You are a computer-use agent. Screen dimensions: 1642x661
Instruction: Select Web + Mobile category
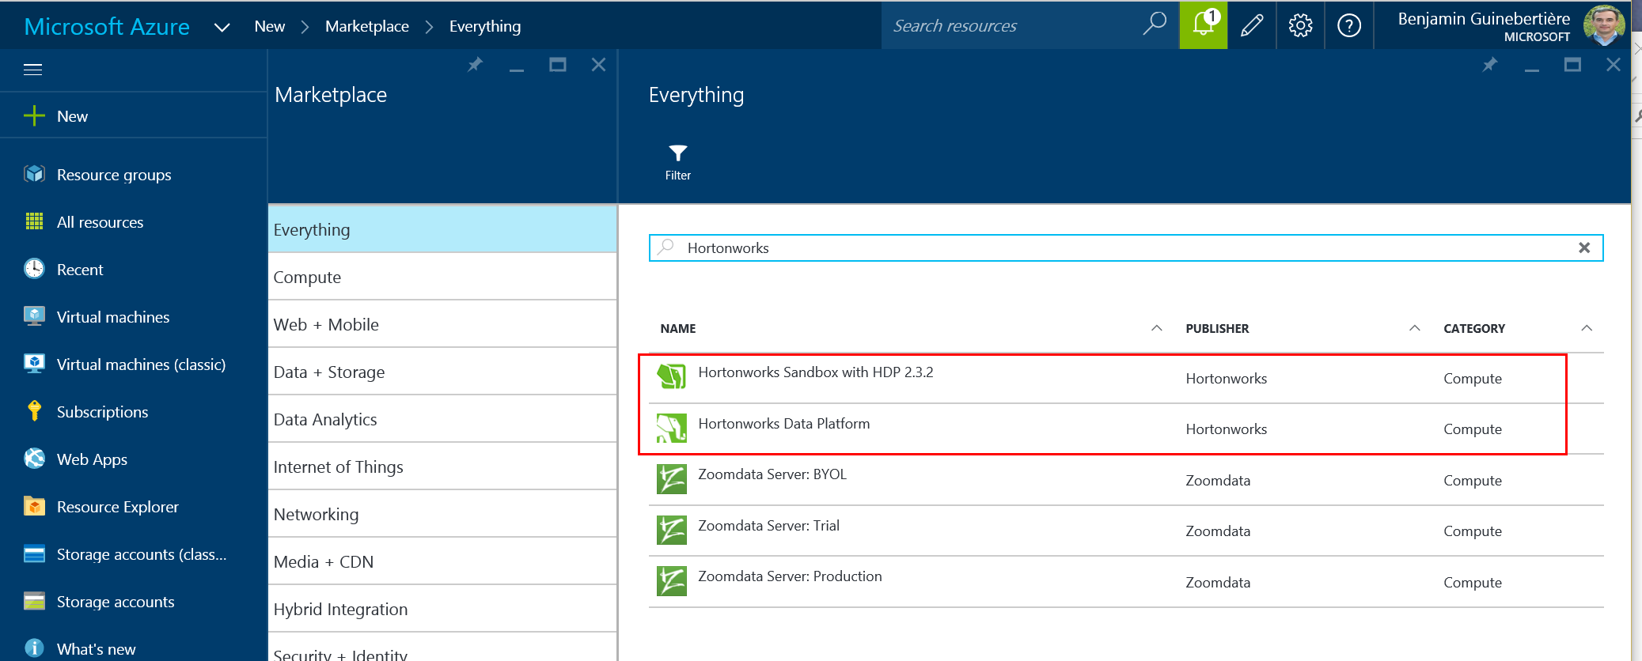(x=442, y=324)
